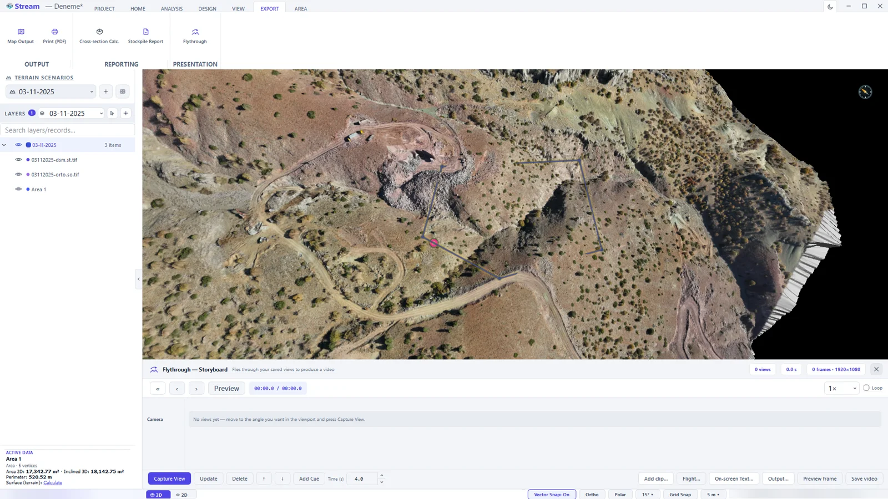
Task: Open the 1× playback speed dropdown
Action: (841, 389)
